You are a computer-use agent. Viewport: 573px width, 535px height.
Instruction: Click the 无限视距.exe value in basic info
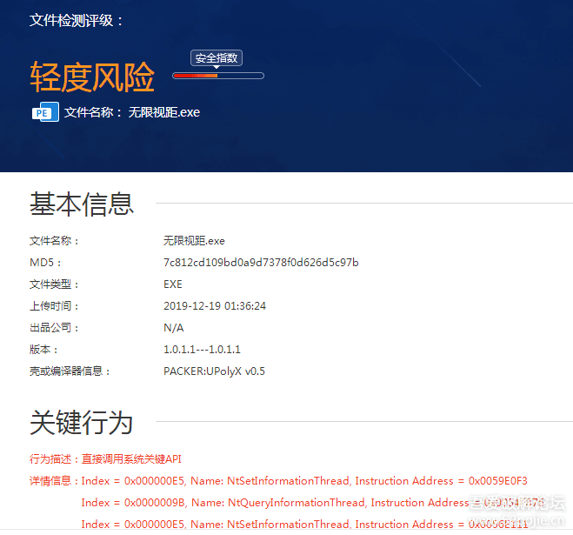pyautogui.click(x=194, y=241)
